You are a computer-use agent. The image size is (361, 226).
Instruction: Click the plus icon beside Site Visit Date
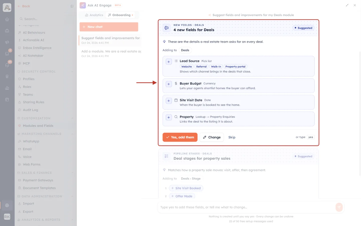click(169, 101)
